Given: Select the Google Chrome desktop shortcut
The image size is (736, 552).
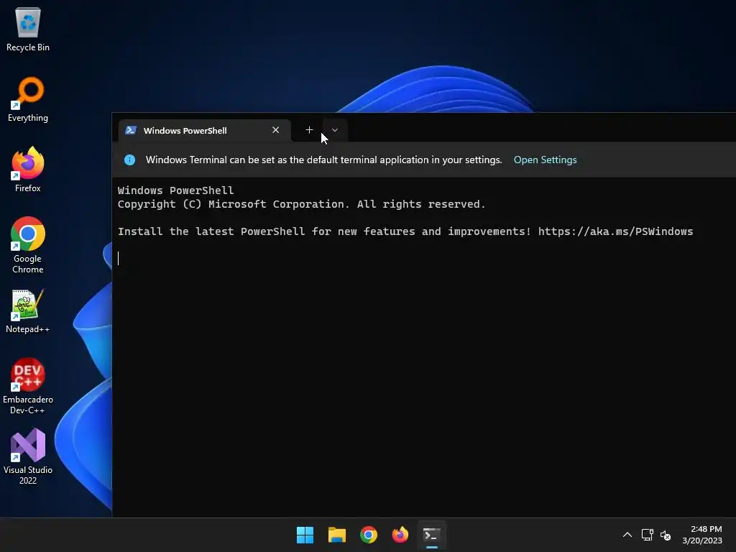Looking at the screenshot, I should 28,245.
